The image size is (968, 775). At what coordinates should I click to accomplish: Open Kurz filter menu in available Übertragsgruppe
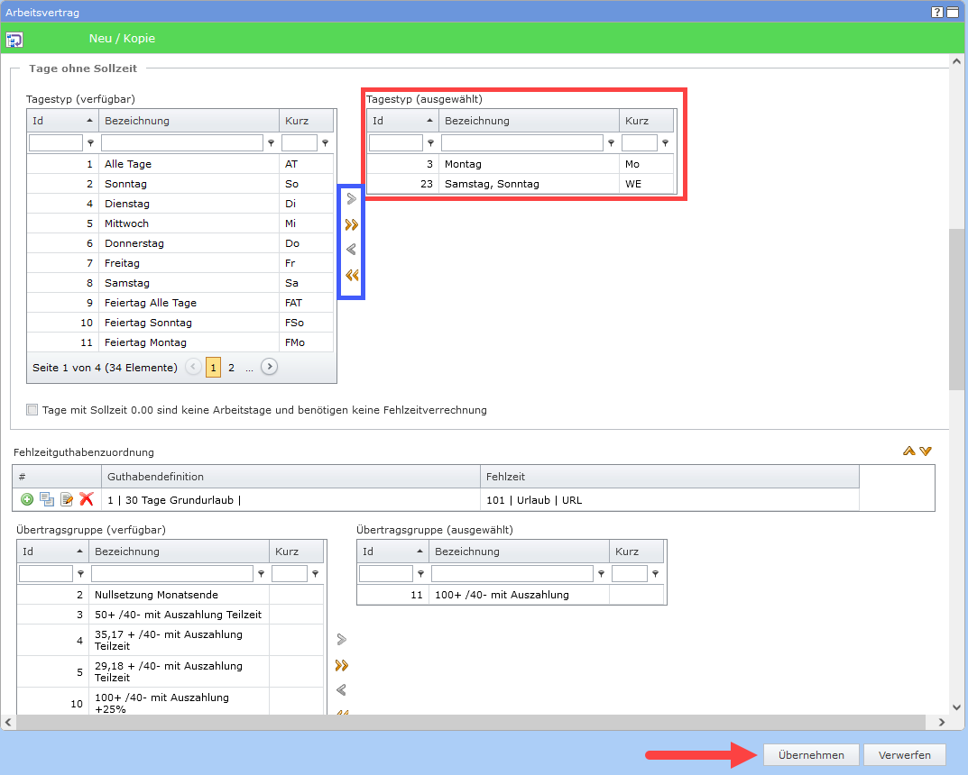coord(316,574)
